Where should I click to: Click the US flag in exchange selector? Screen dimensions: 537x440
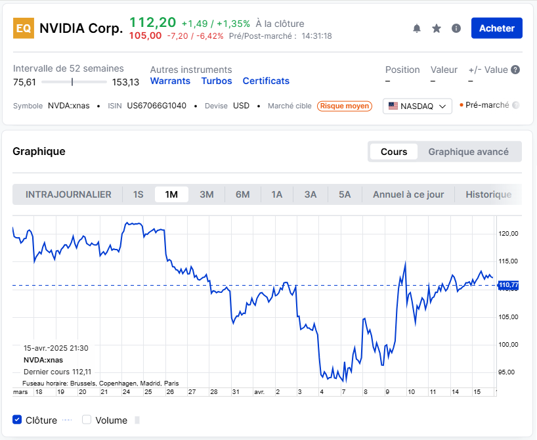coord(393,106)
